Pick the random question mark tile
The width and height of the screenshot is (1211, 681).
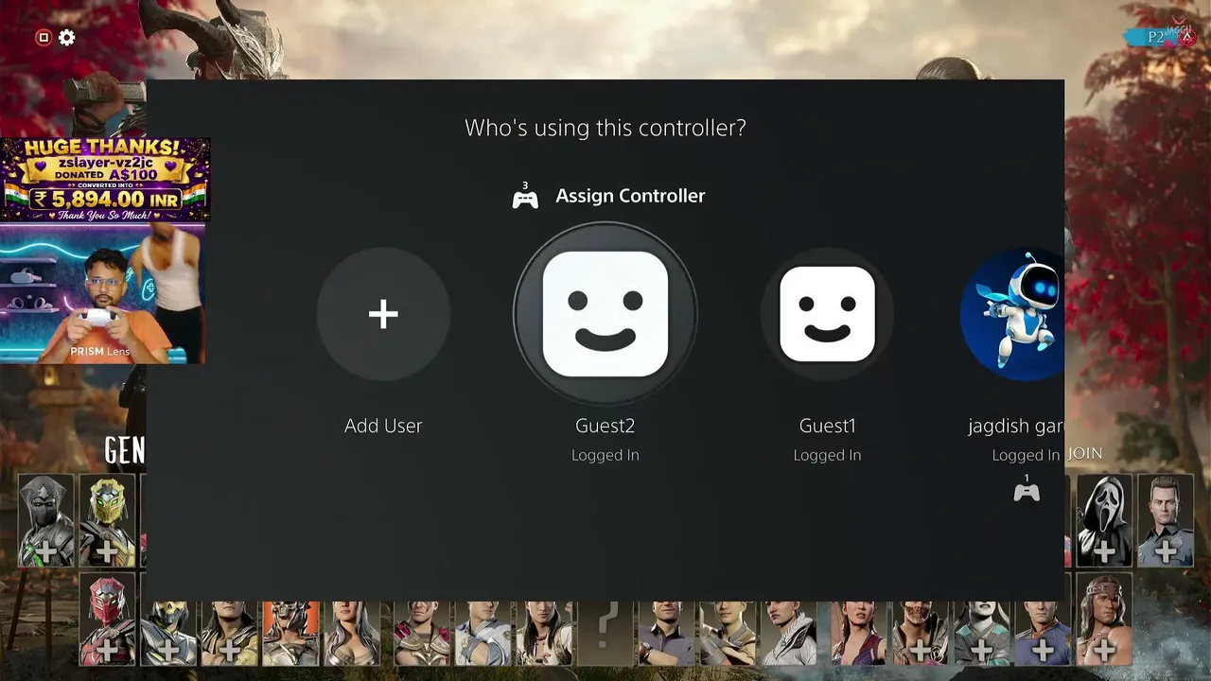pyautogui.click(x=605, y=632)
